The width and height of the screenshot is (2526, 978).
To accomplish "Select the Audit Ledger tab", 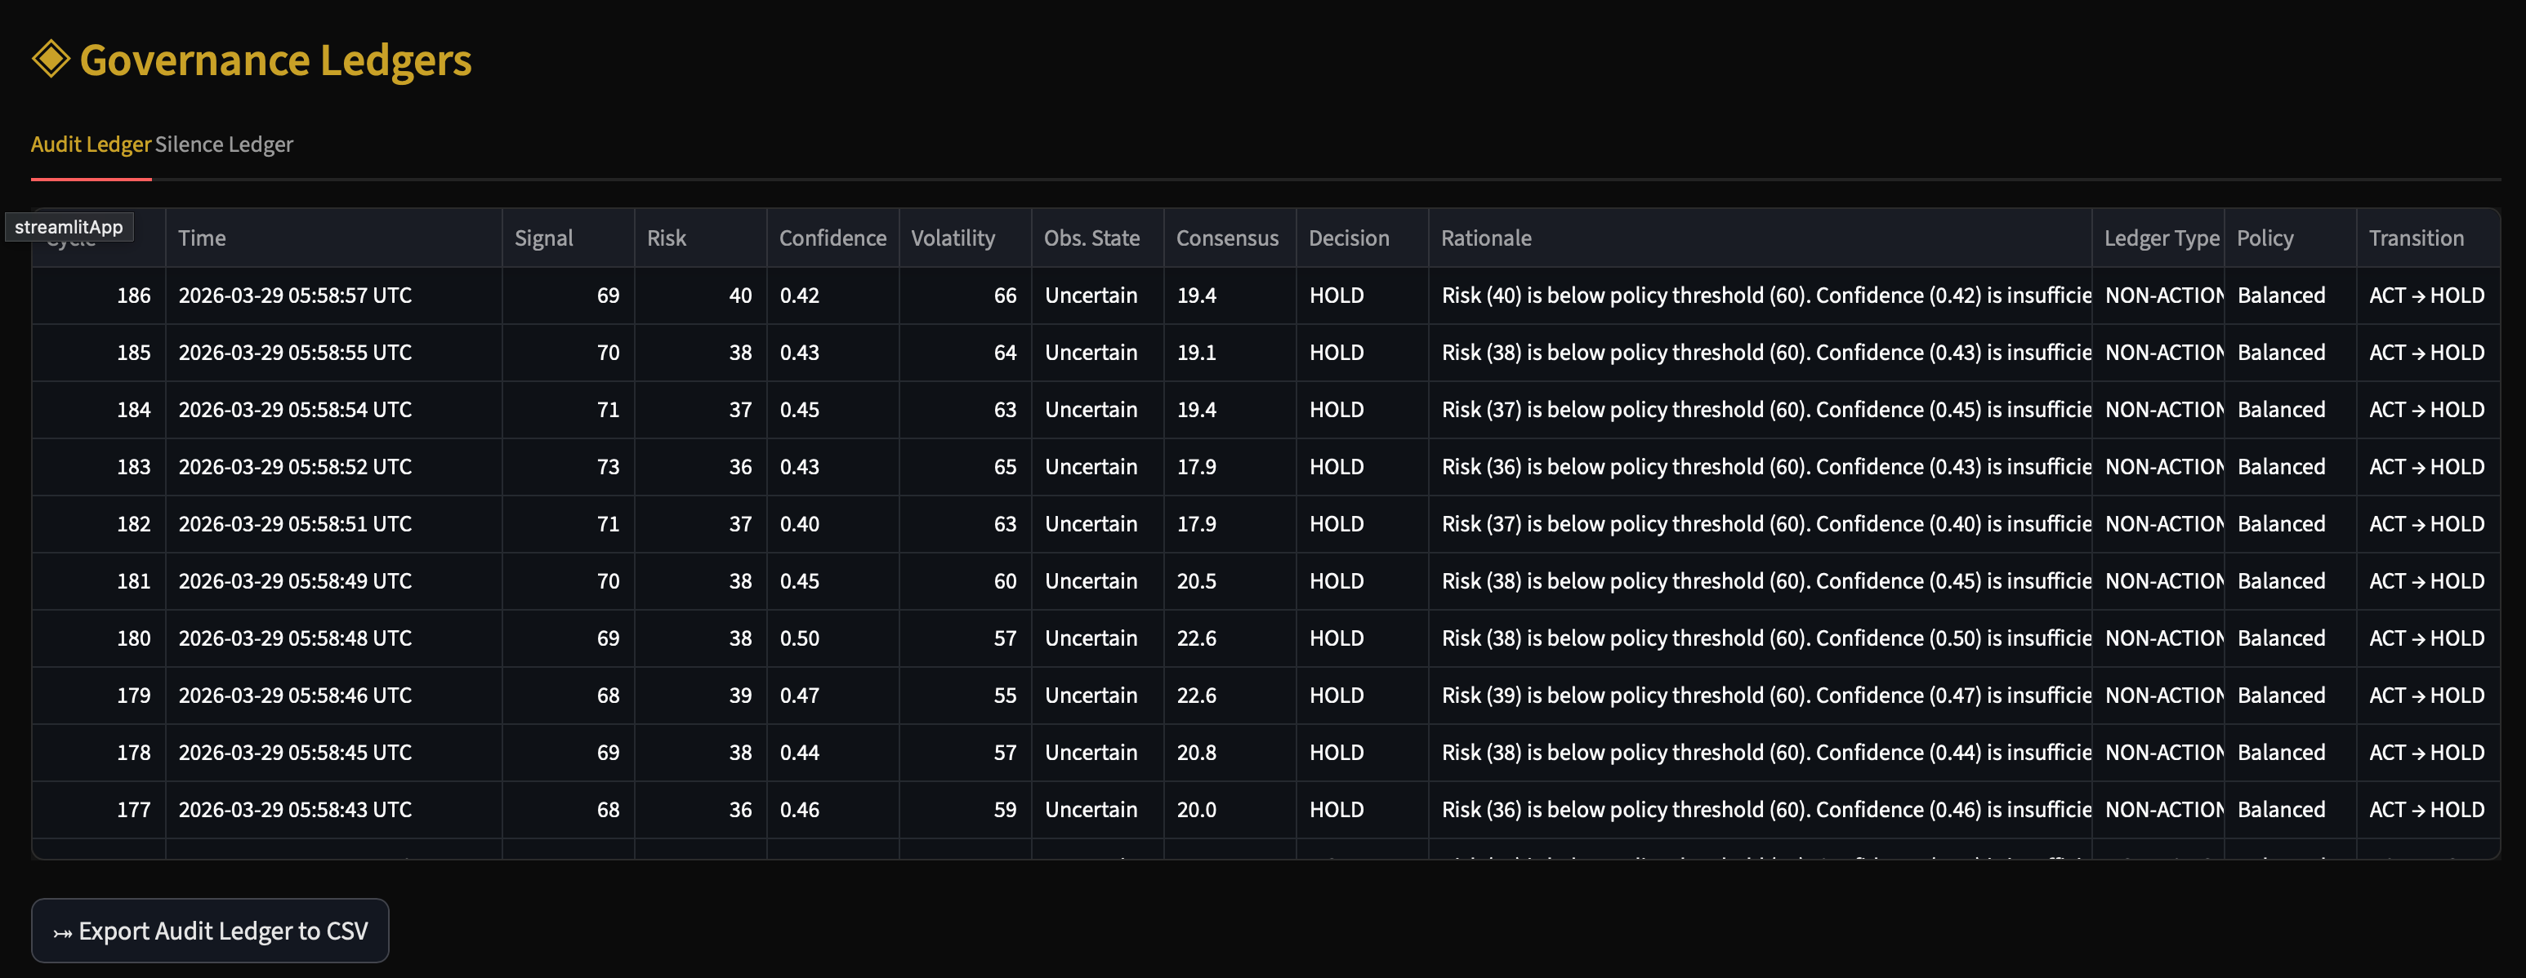I will pos(90,144).
